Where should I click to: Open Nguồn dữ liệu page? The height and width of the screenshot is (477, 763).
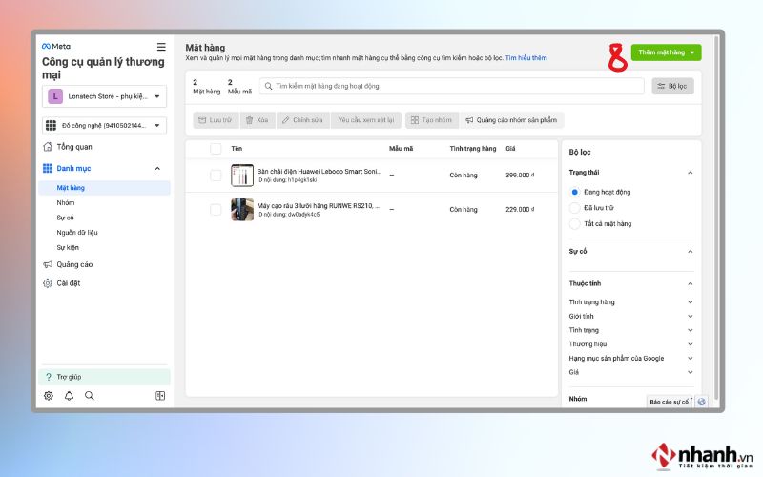tap(77, 232)
